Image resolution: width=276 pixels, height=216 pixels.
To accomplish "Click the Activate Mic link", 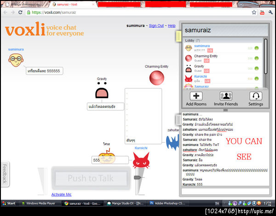I will (x=62, y=194).
